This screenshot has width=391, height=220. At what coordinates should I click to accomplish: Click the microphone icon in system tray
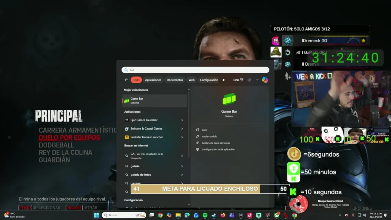(x=353, y=215)
